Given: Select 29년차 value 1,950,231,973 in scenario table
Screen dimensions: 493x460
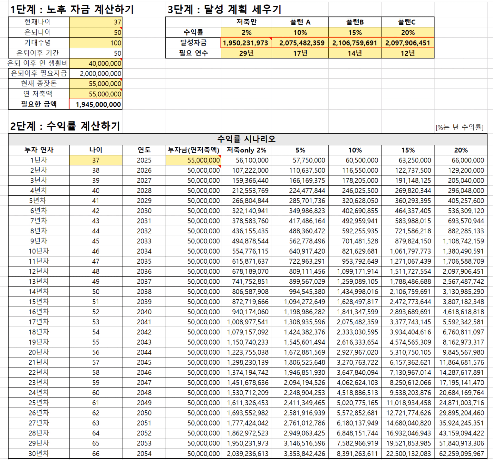Looking at the screenshot, I should click(x=247, y=443).
